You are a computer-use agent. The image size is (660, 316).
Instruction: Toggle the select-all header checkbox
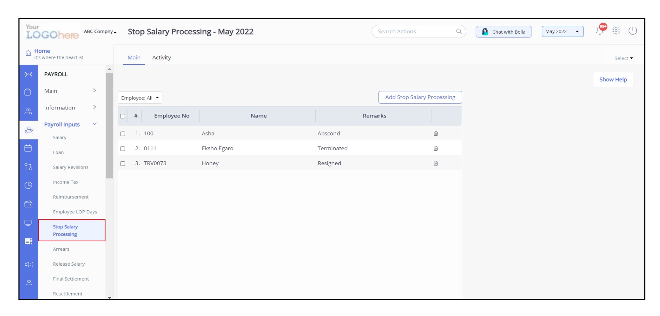click(x=123, y=116)
